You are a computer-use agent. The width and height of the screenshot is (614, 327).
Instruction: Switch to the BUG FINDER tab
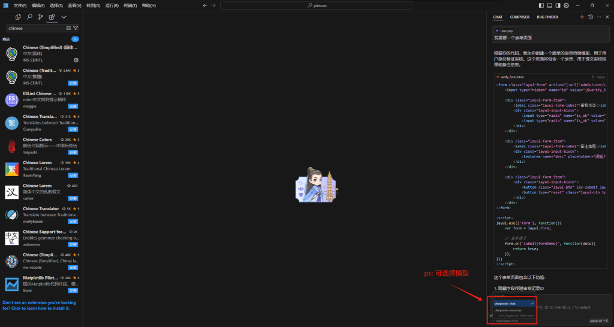click(x=547, y=17)
